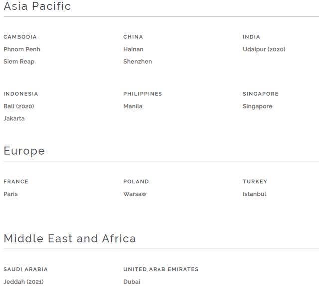The image size is (319, 286).
Task: Click the UNITED ARAB EMIRATES country label
Action: click(160, 269)
